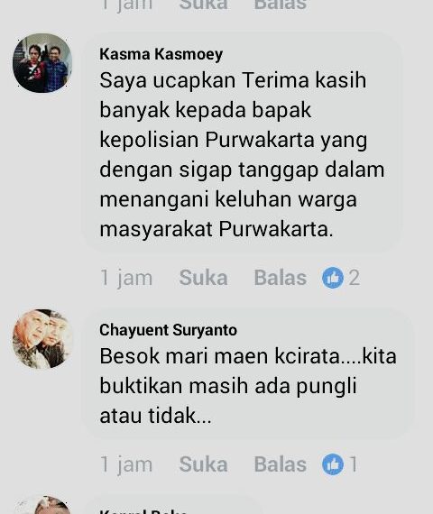The height and width of the screenshot is (514, 433).
Task: Tap the Chayuent Suryanto name link
Action: point(169,330)
